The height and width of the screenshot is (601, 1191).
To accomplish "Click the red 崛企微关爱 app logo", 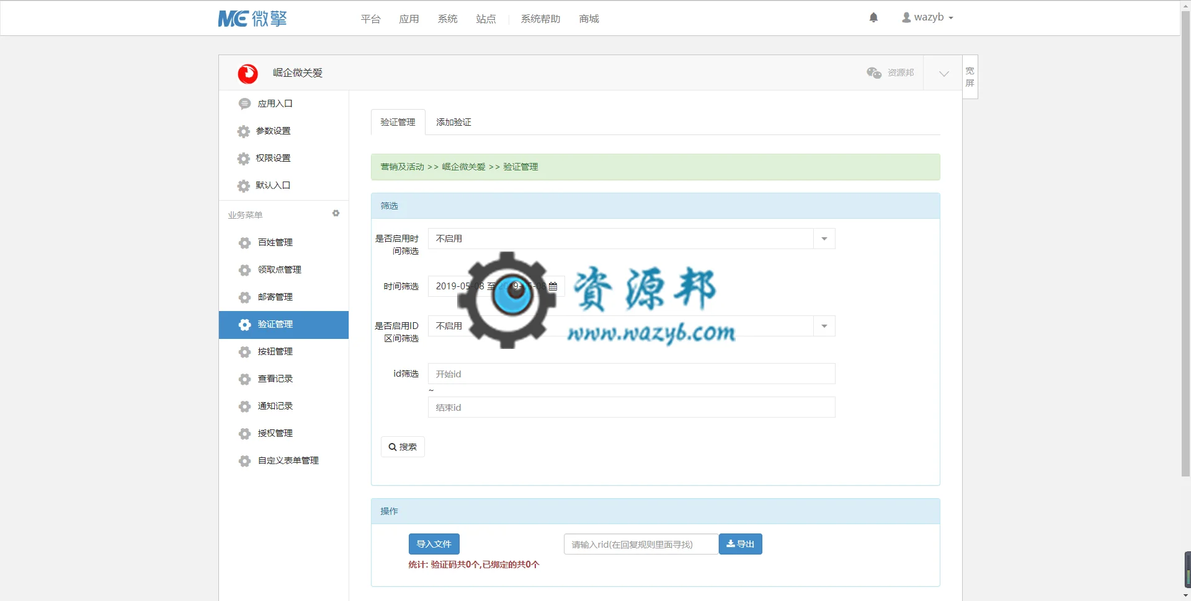I will point(248,73).
